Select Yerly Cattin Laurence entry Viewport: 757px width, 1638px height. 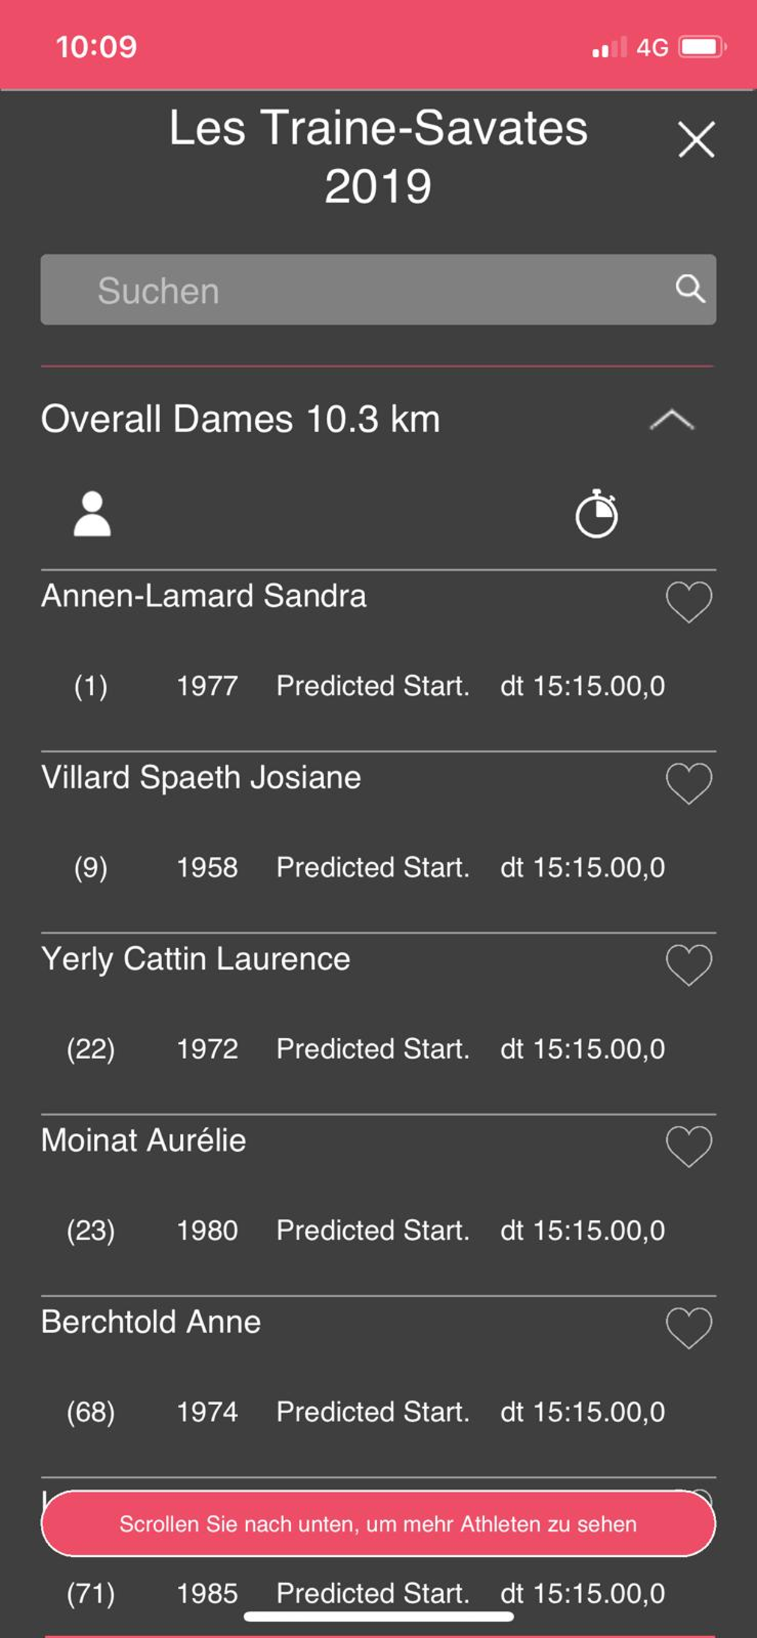click(196, 959)
